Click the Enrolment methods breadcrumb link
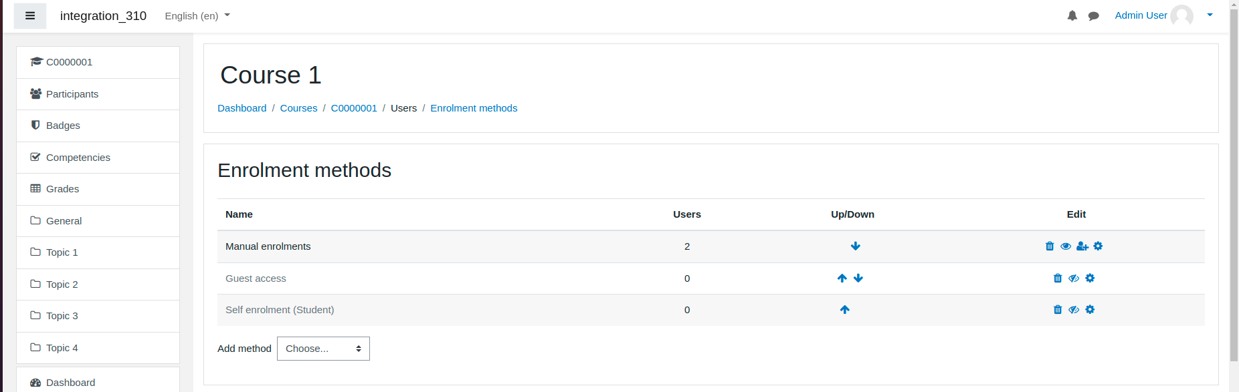 (474, 108)
